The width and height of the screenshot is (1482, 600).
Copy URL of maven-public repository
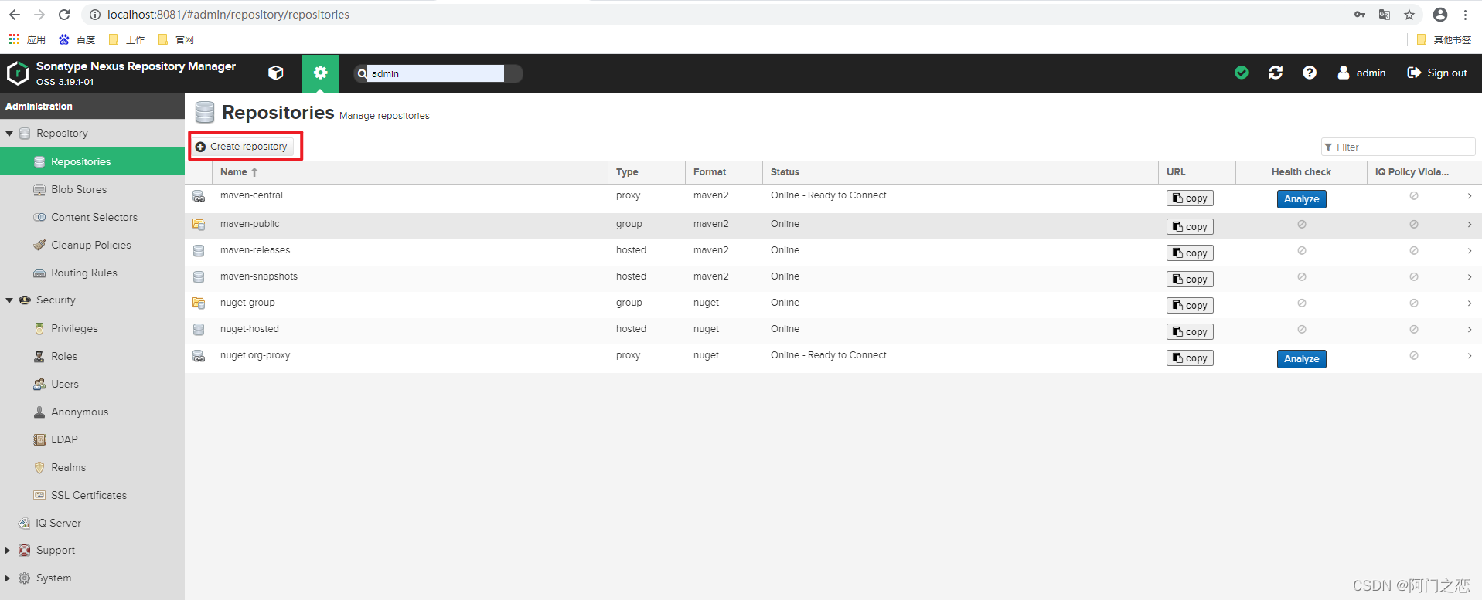pyautogui.click(x=1190, y=227)
